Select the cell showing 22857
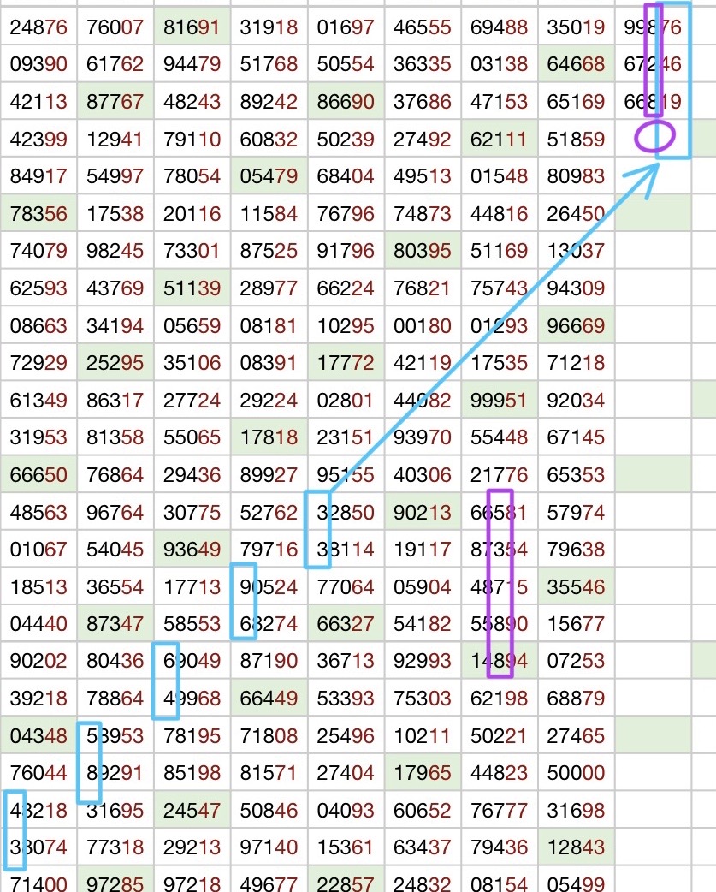The image size is (716, 892). pos(346,882)
